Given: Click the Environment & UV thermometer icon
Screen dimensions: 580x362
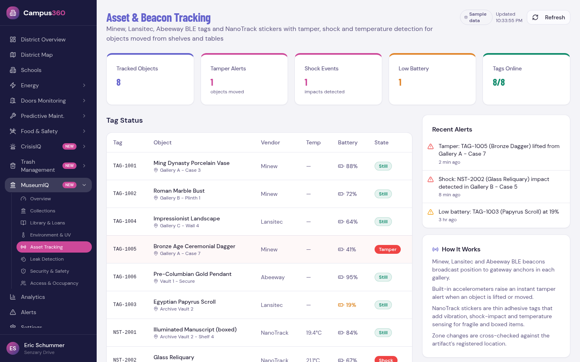Looking at the screenshot, I should (x=23, y=235).
